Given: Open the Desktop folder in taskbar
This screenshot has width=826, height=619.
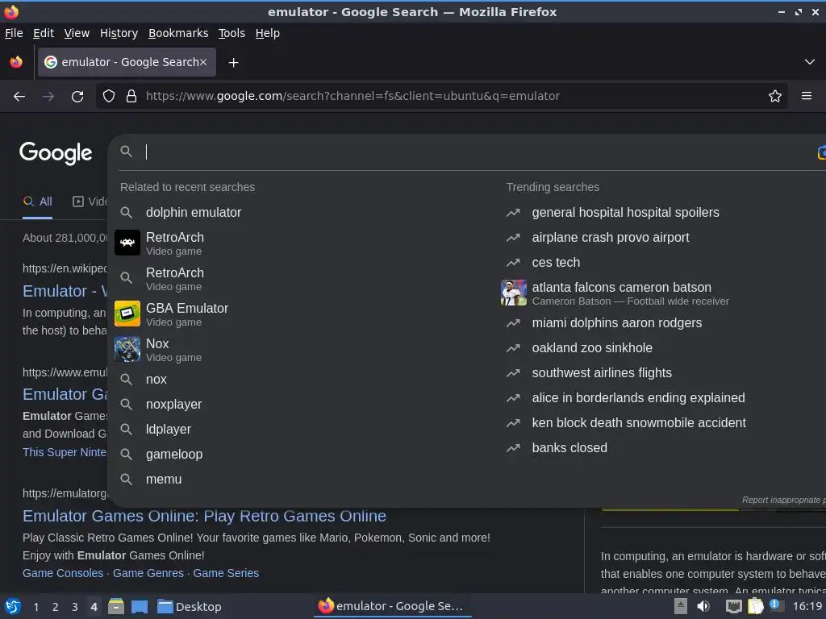Looking at the screenshot, I should [x=189, y=607].
